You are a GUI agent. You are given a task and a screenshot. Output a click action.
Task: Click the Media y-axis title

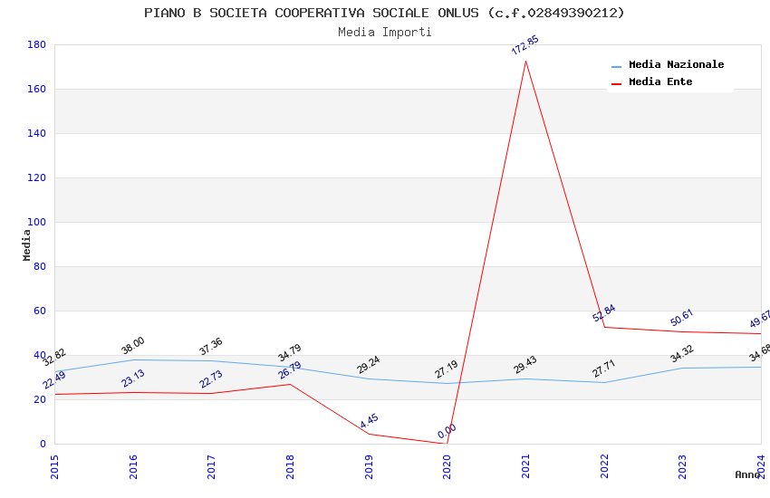pos(26,244)
